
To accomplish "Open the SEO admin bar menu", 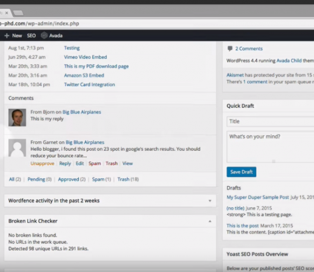I will coord(31,36).
